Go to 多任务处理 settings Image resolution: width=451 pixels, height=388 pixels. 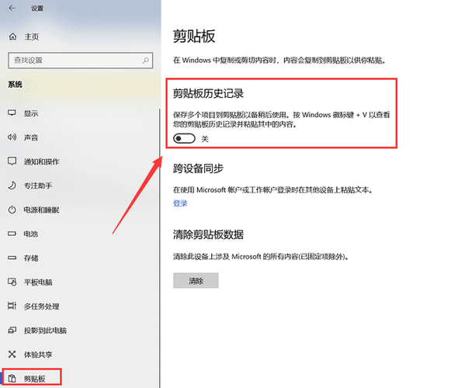[x=41, y=307]
